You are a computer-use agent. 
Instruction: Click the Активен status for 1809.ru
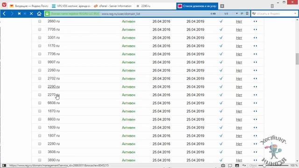128,127
